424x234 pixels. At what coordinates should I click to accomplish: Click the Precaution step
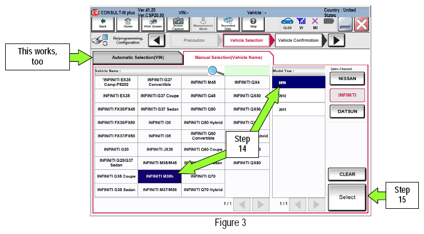[194, 41]
